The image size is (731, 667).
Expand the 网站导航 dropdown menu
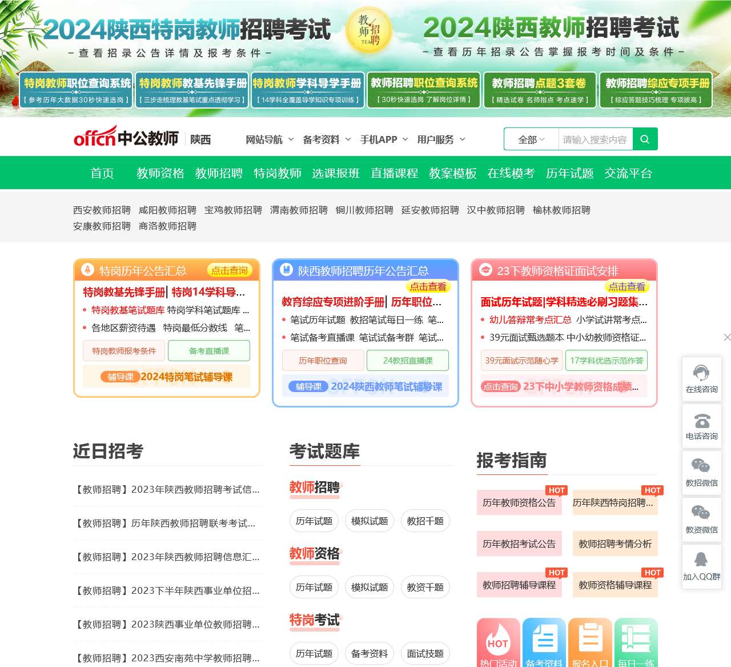(x=270, y=139)
